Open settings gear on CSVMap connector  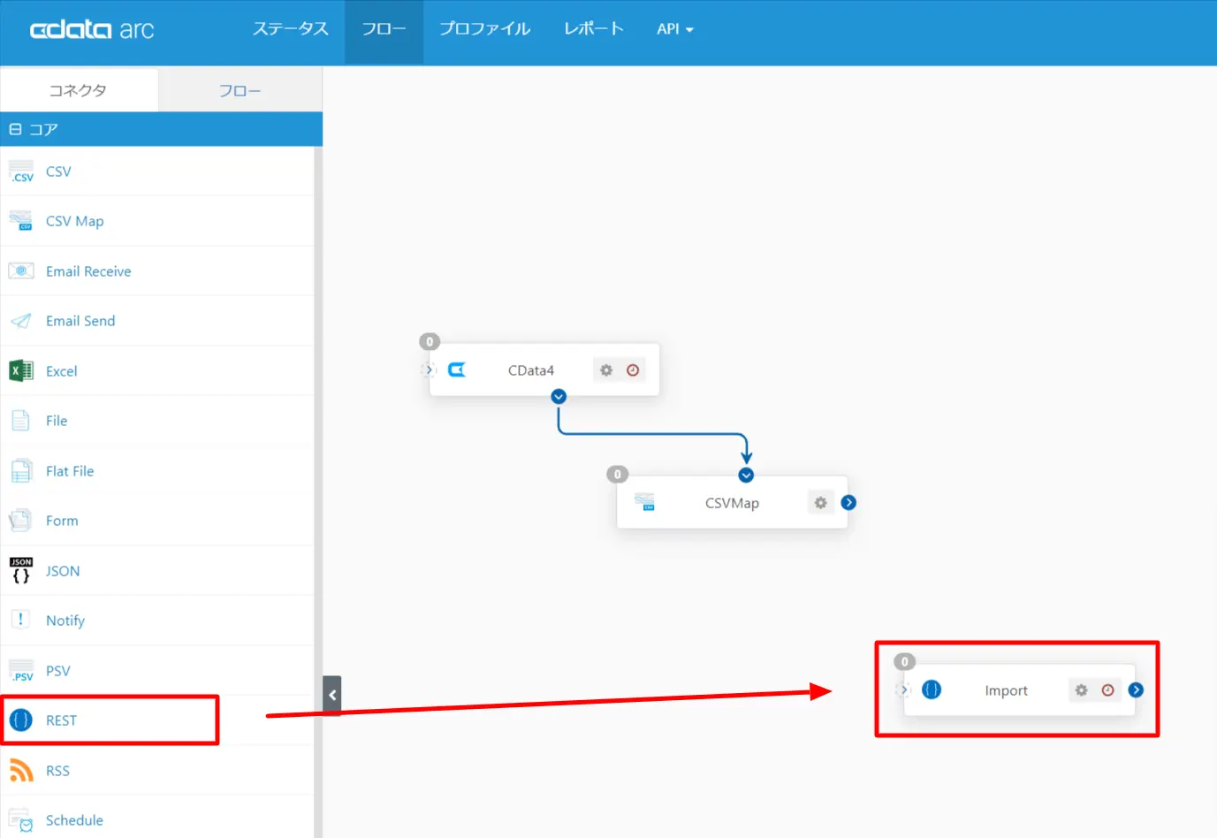pos(820,503)
